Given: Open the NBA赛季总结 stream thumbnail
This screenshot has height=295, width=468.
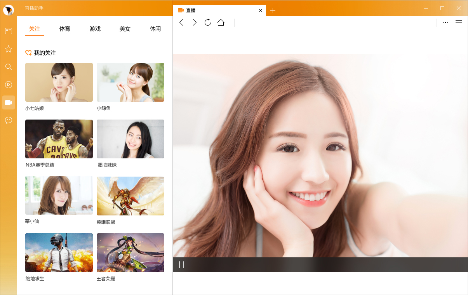Looking at the screenshot, I should point(59,139).
